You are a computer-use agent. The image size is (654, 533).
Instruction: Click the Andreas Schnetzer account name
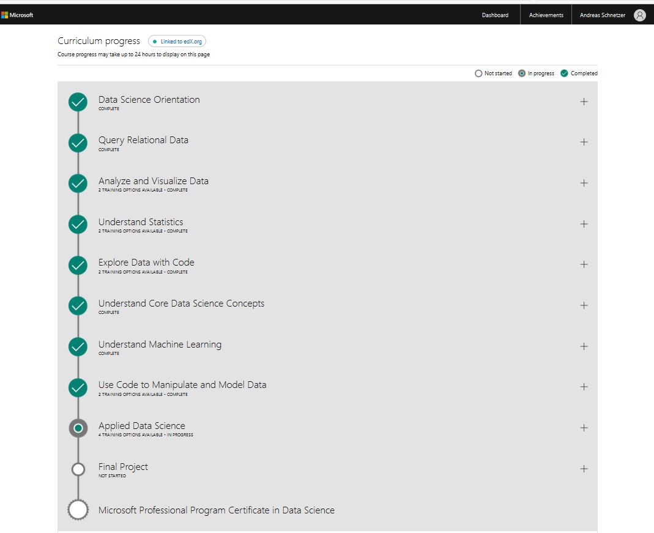(x=602, y=15)
